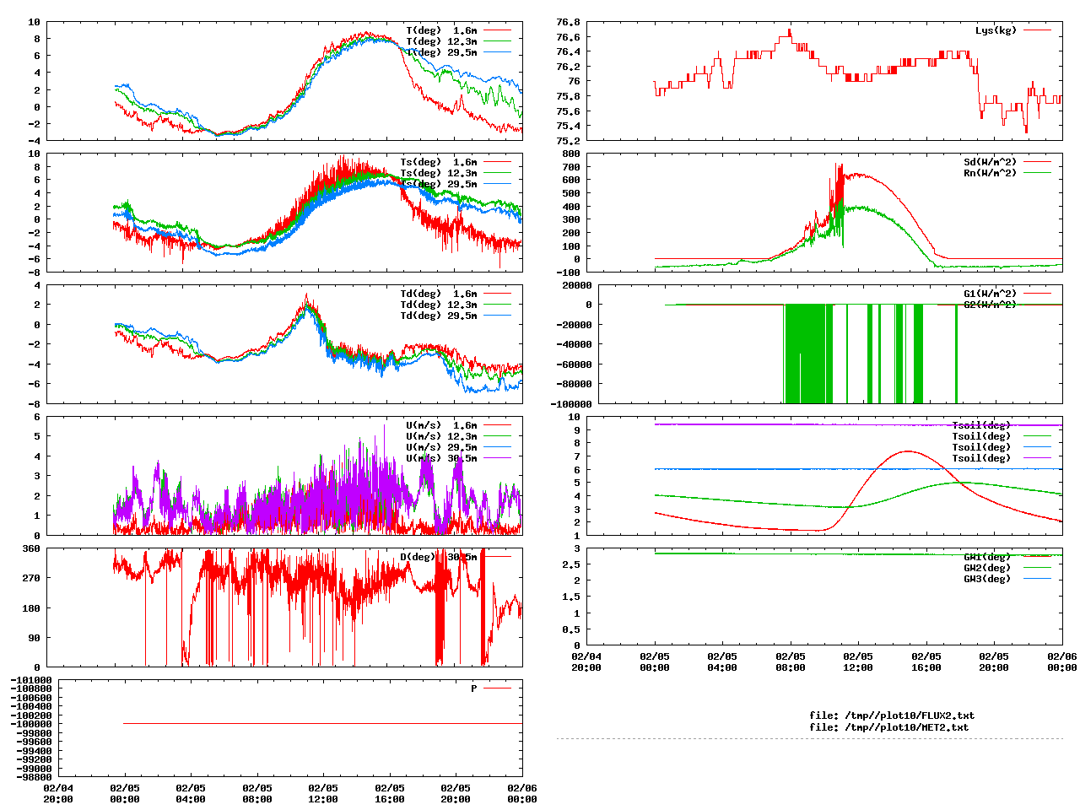Select the Td(deg) 29.5m legend label
The image size is (1080, 810).
(438, 316)
